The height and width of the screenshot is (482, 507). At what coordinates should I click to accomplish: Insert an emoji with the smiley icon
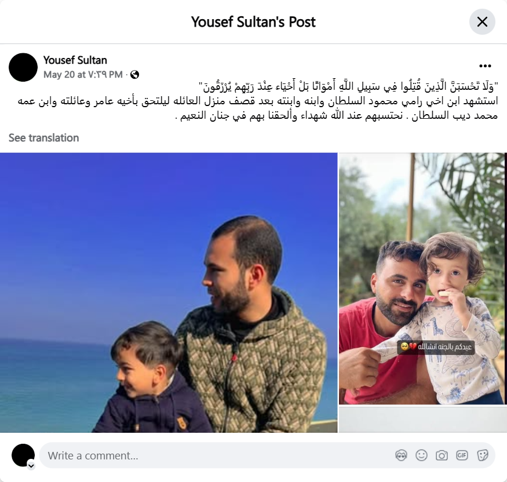coord(421,455)
